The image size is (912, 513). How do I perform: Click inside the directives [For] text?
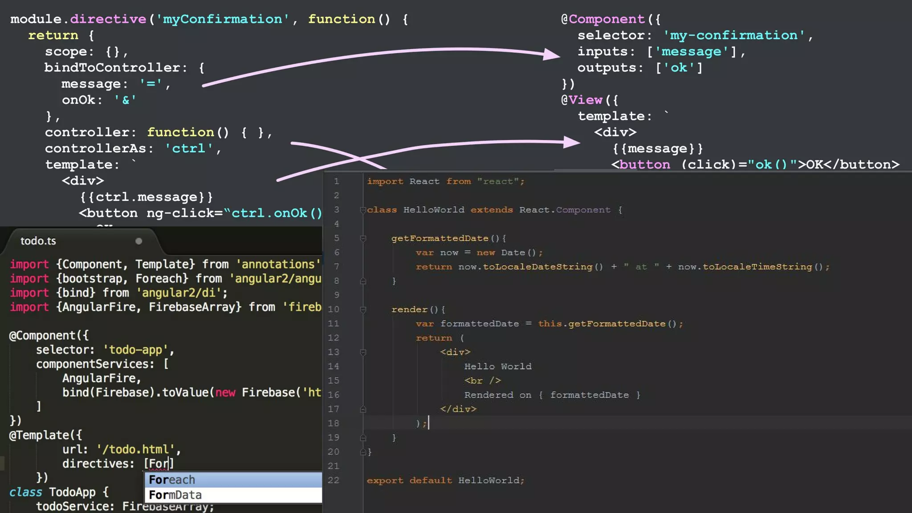(158, 464)
